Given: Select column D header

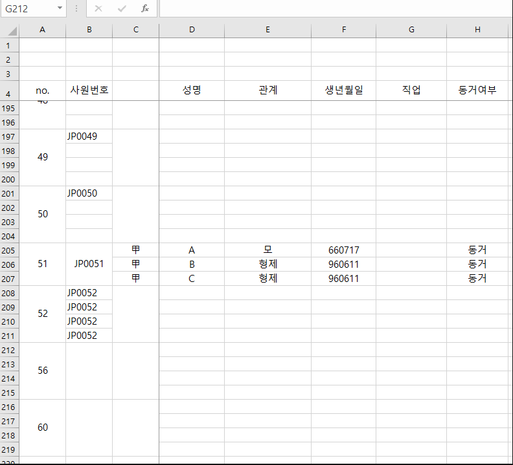Looking at the screenshot, I should tap(192, 30).
